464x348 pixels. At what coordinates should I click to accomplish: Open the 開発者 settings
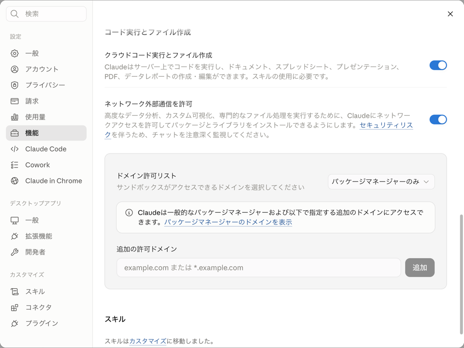46,252
